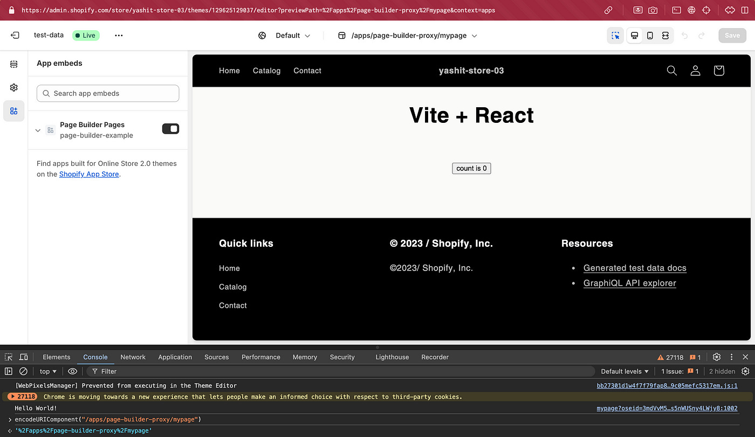Open the Performance tab
The width and height of the screenshot is (755, 437).
(x=261, y=357)
